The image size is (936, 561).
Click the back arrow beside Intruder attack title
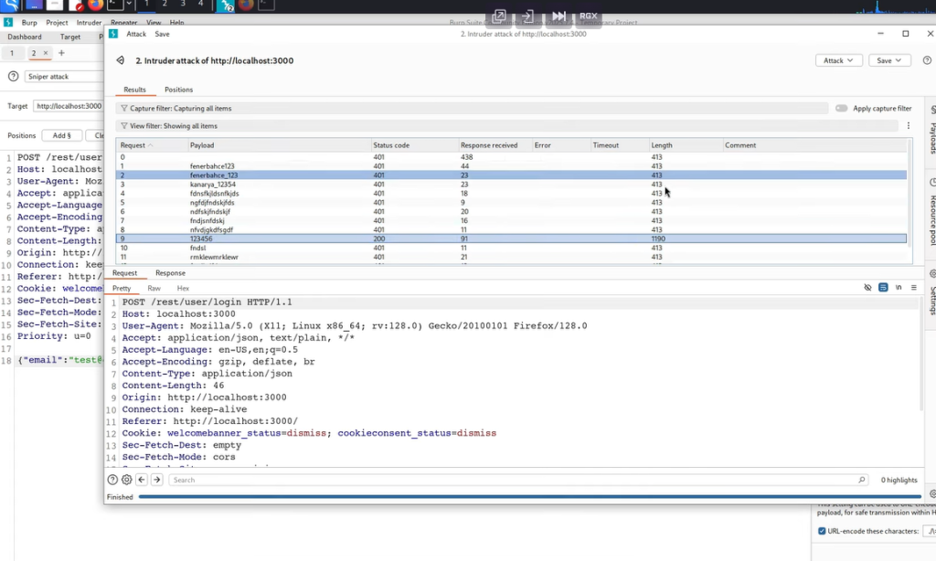120,61
